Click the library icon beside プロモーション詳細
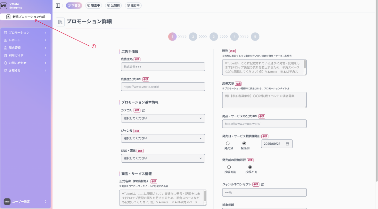This screenshot has height=209, width=378. [x=60, y=22]
